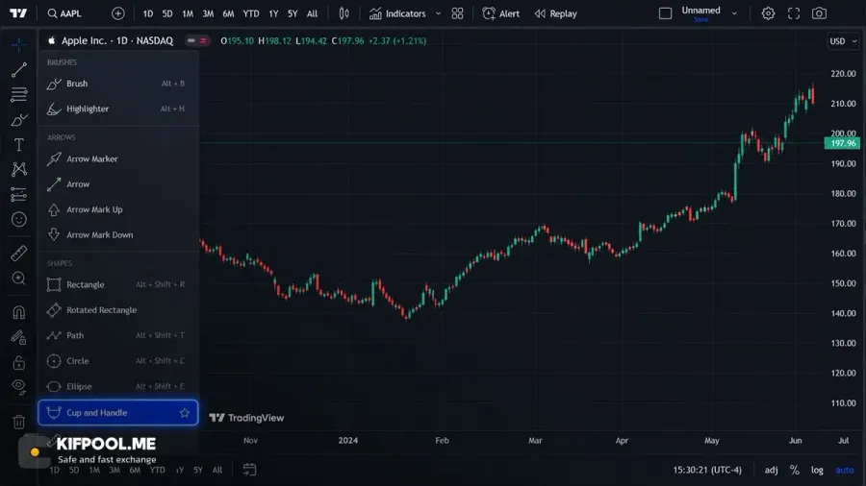
Task: Toggle lock all drawings icon
Action: coord(19,362)
